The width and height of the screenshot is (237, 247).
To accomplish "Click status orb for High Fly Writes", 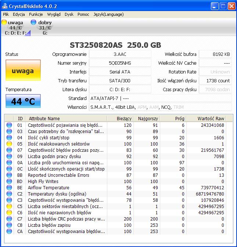I will (x=9, y=181).
